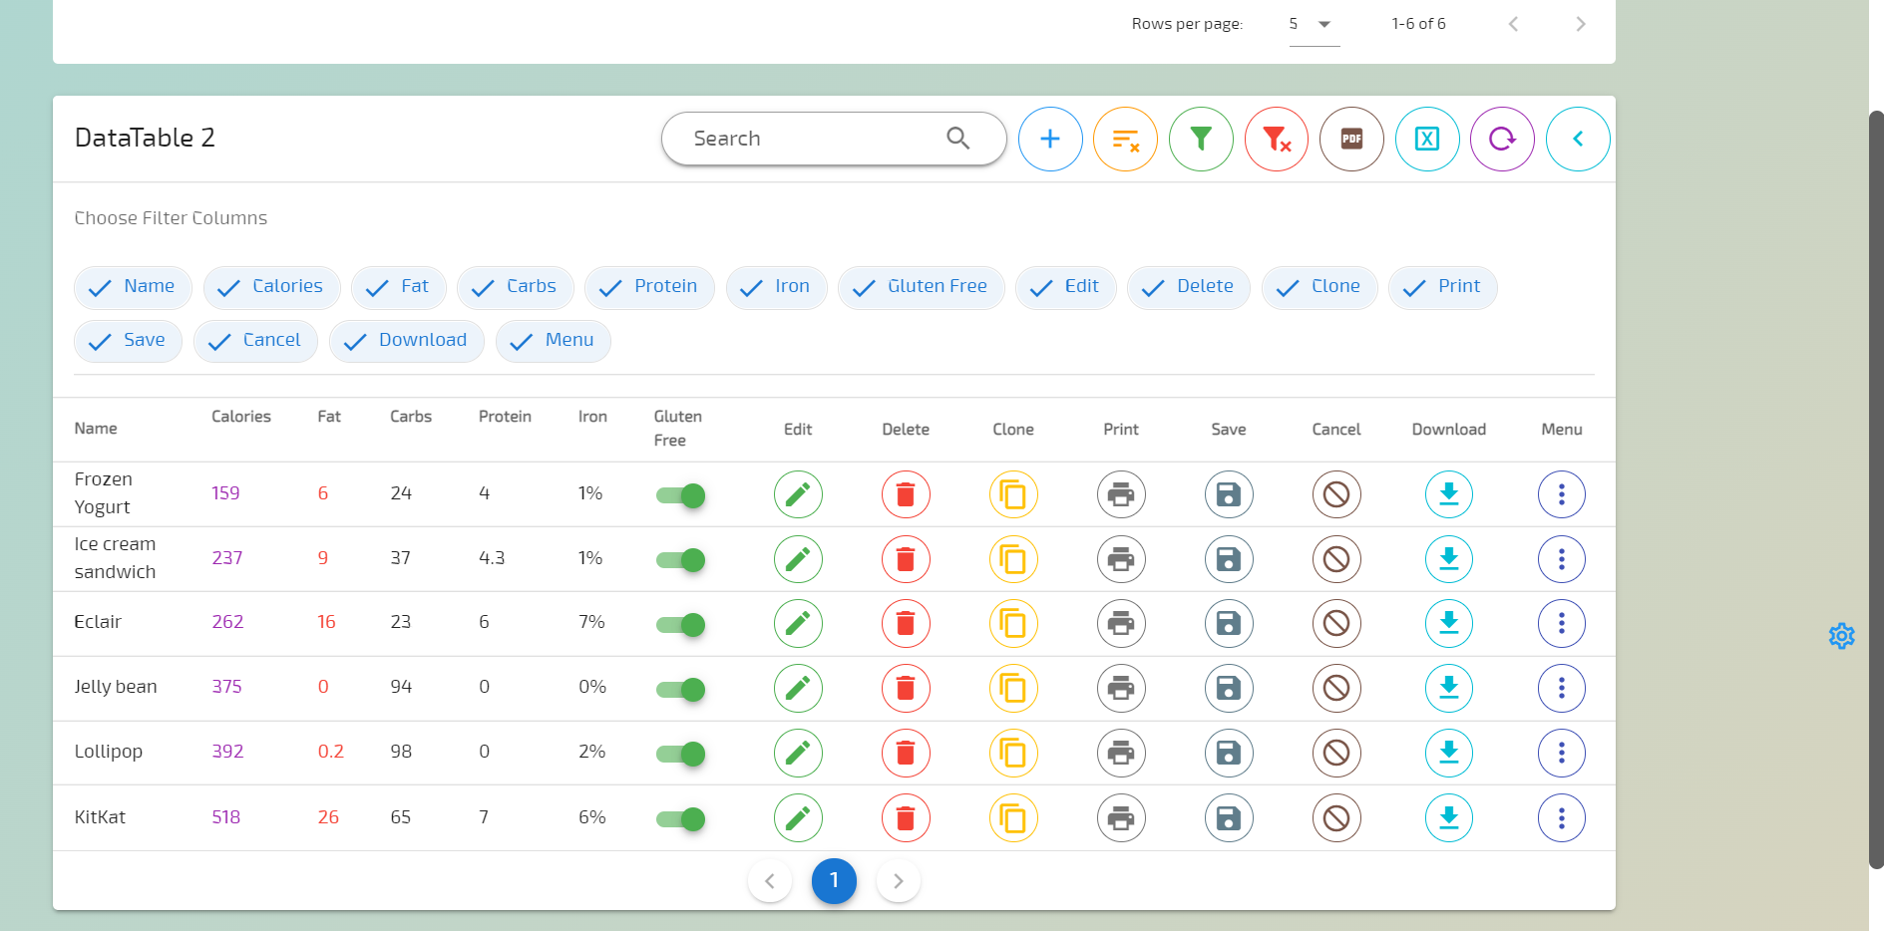Uncheck the Name filter column chip
The image size is (1884, 931).
(133, 287)
